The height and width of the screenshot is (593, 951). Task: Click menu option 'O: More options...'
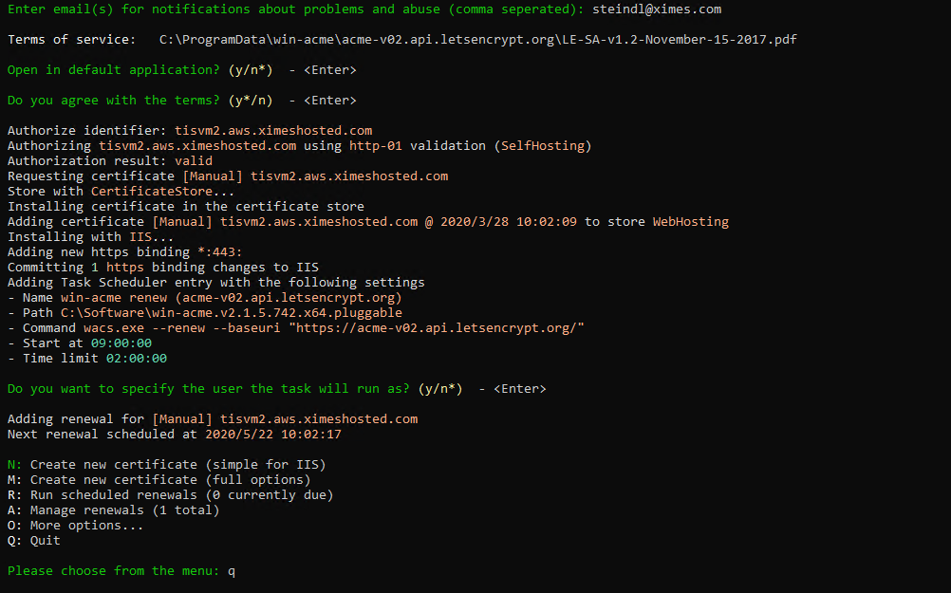point(75,525)
